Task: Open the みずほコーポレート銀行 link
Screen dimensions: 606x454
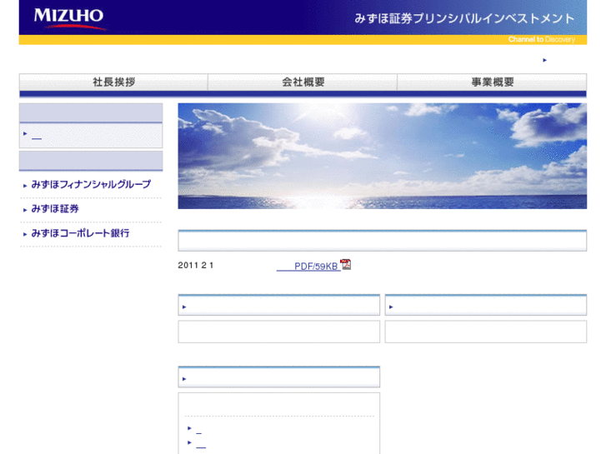Action: (80, 233)
